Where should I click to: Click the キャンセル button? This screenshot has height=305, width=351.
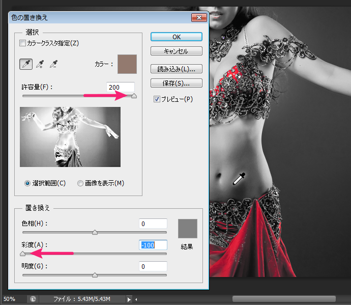(x=177, y=51)
